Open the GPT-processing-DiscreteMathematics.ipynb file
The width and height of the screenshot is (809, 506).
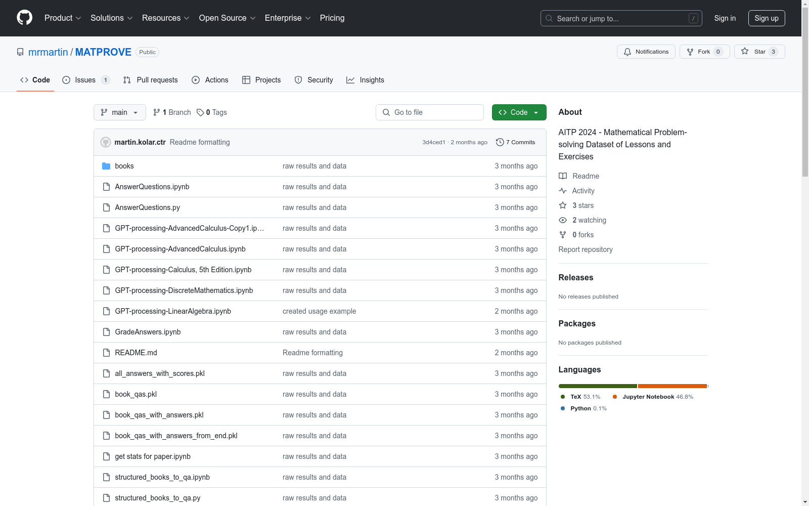click(184, 290)
